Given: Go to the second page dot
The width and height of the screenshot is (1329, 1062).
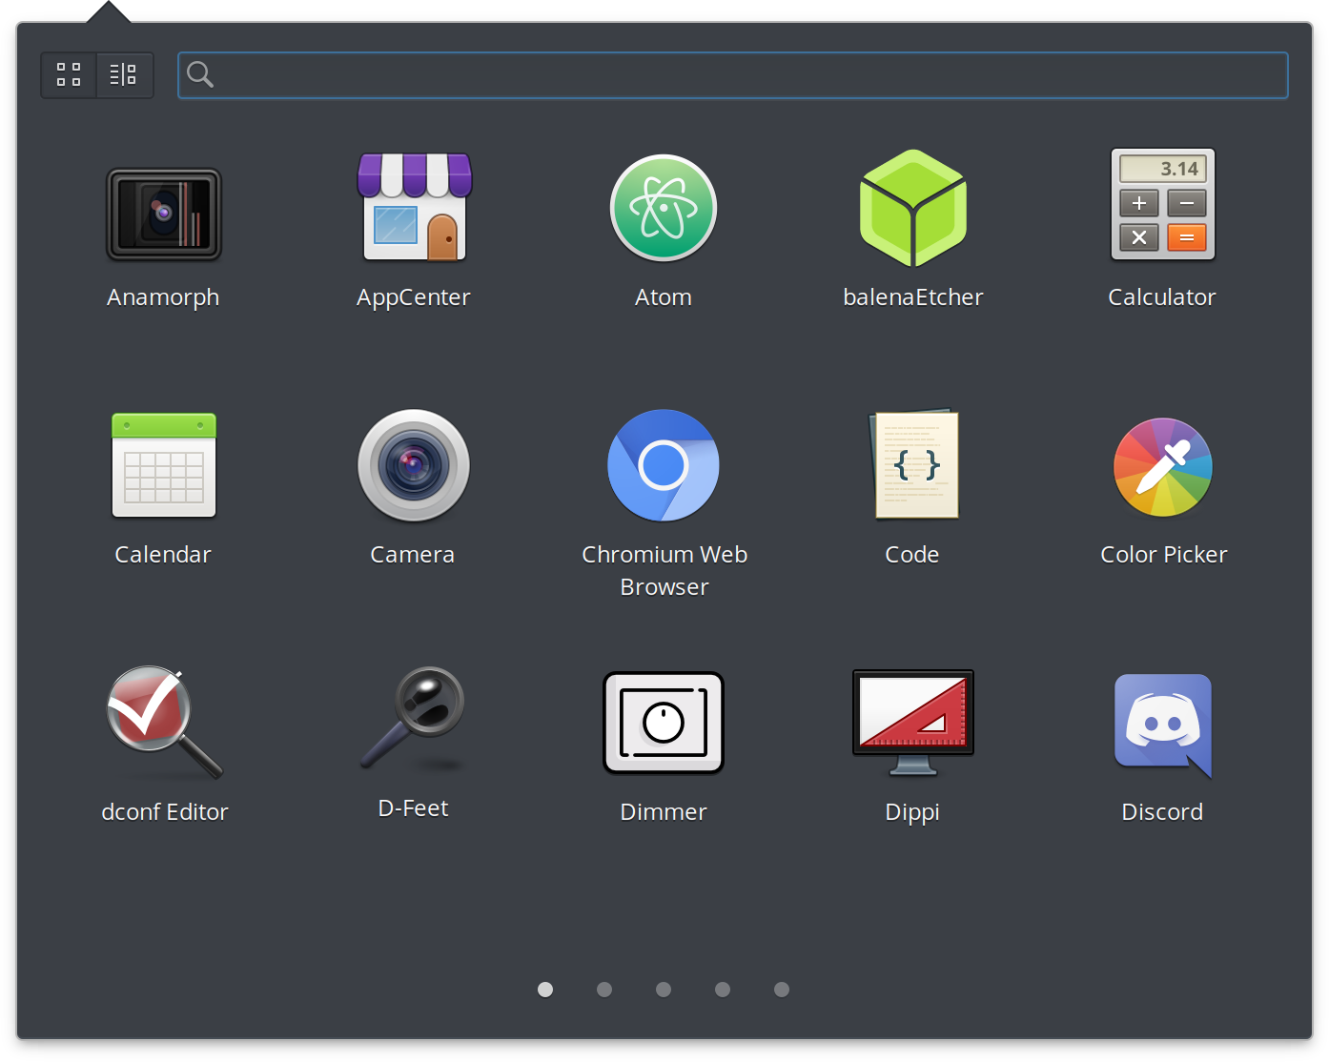Looking at the screenshot, I should point(604,990).
